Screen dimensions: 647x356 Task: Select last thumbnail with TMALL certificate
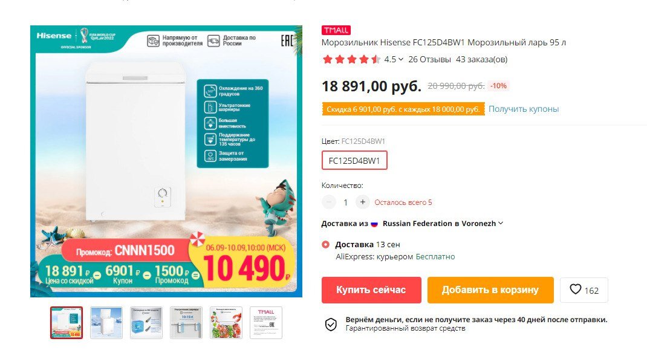coord(266,323)
